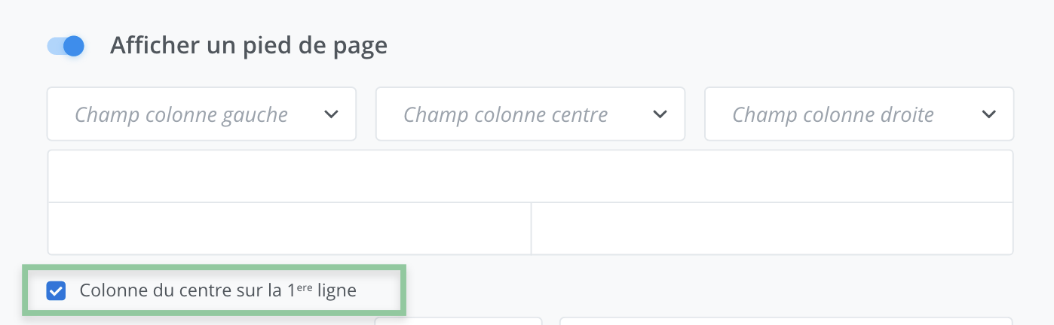This screenshot has width=1054, height=325.
Task: Uncheck the "Colonne du centre" checkbox
Action: [x=57, y=290]
